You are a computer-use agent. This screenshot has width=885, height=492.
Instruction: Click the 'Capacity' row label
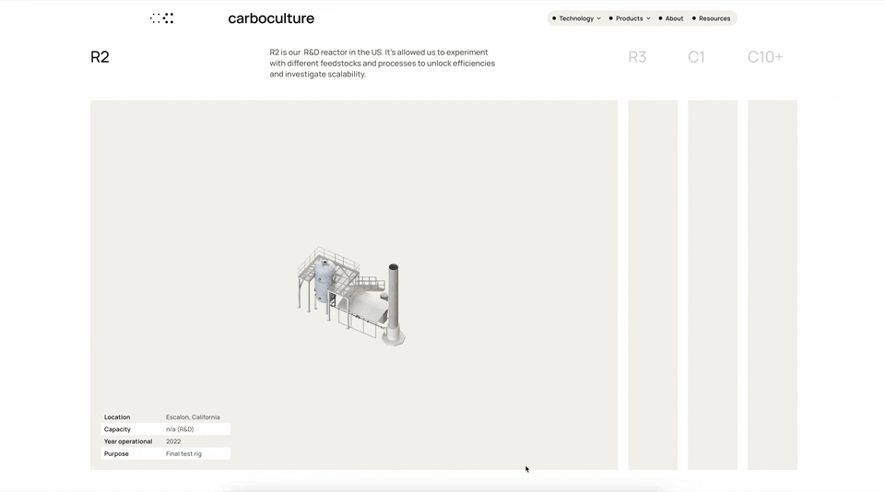117,429
